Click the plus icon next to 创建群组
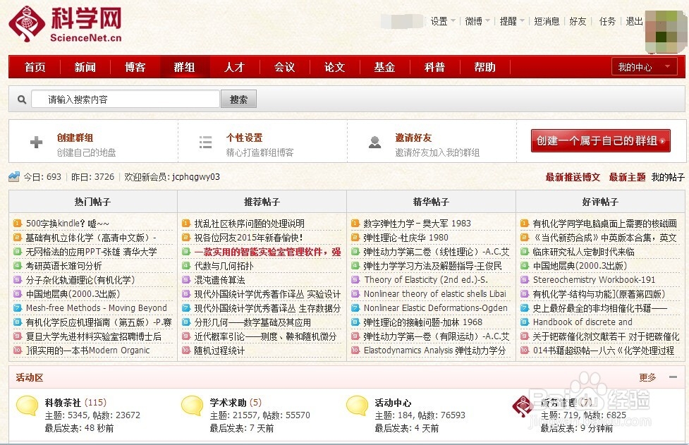Image resolution: width=689 pixels, height=445 pixels. point(35,141)
